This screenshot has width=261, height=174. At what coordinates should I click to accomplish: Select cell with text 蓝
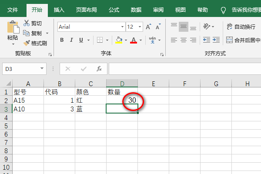click(91, 109)
